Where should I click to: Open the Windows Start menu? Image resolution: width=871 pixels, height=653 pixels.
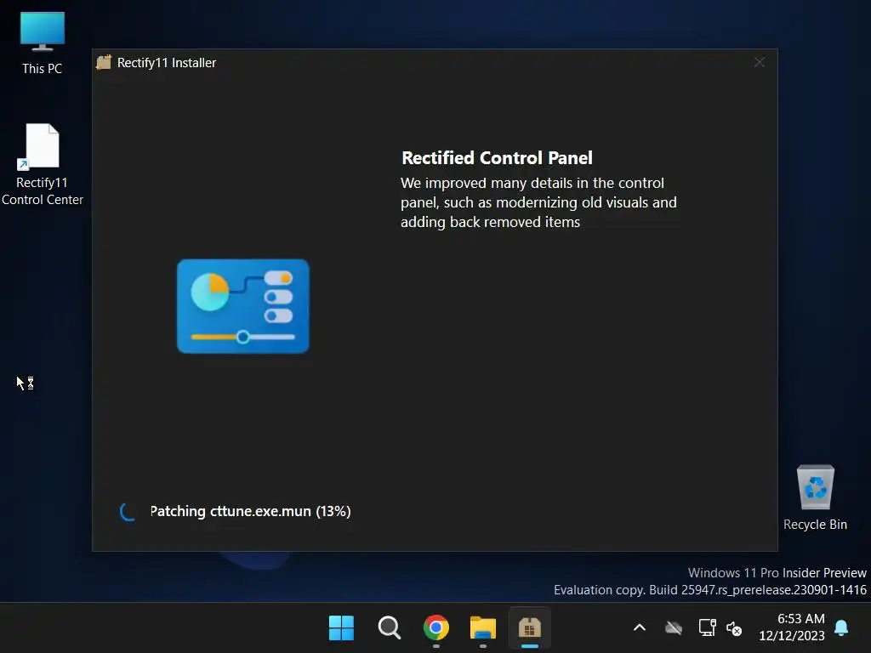click(341, 628)
